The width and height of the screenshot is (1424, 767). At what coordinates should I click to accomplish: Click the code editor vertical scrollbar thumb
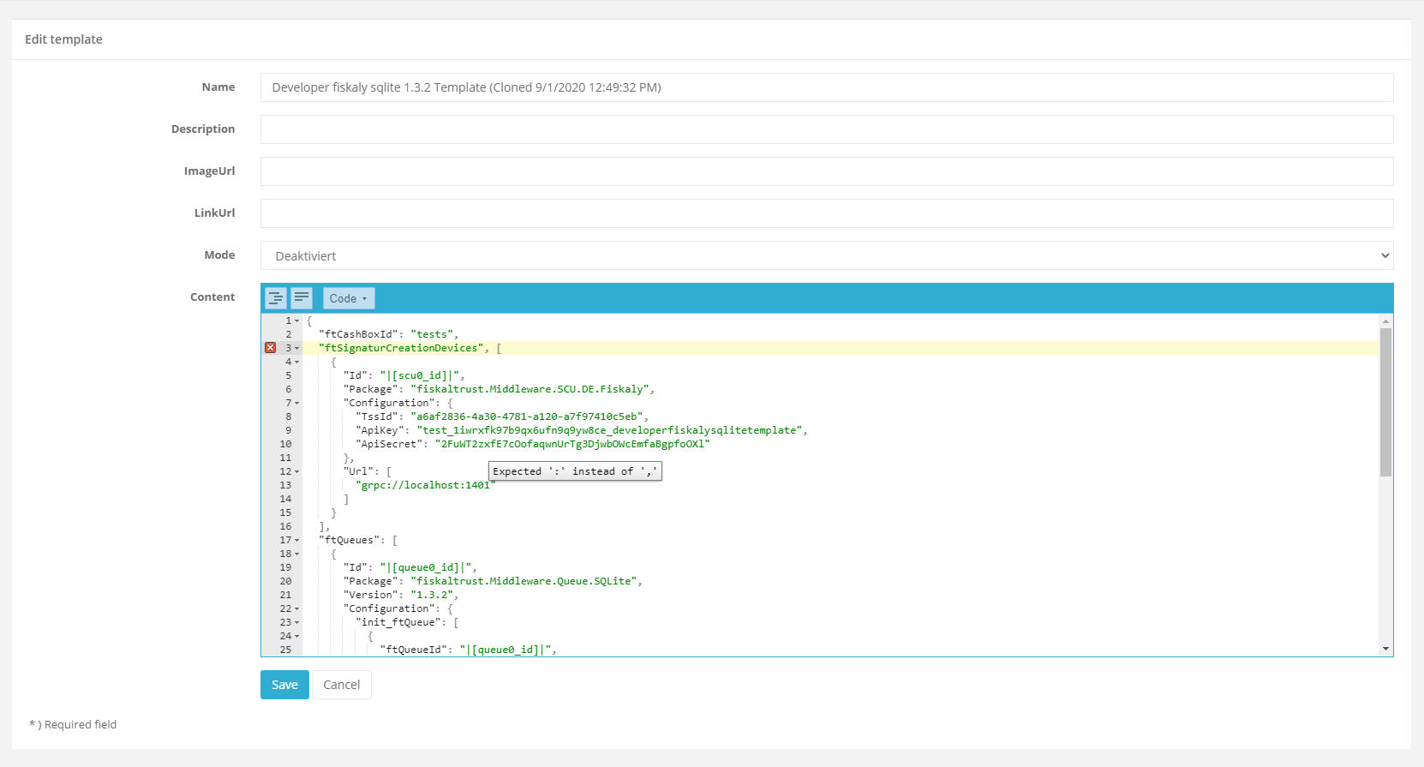tap(1385, 402)
